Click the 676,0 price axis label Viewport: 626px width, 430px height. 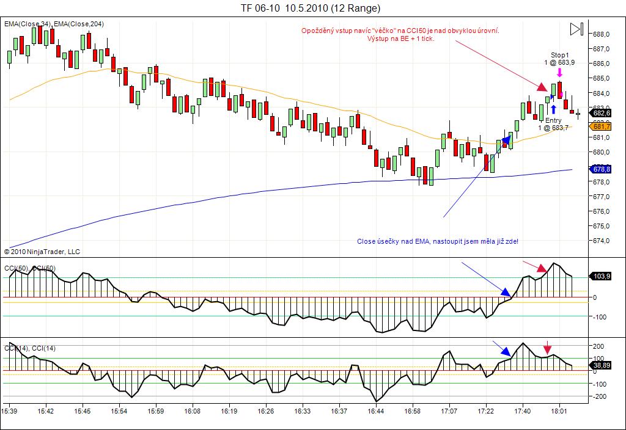pos(602,211)
